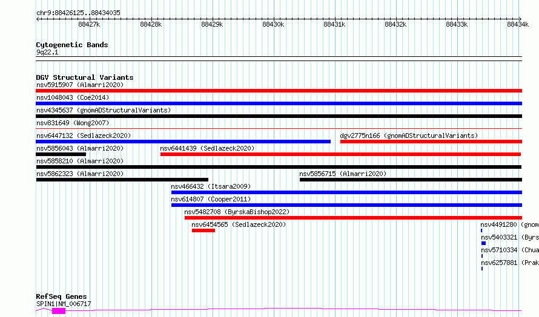
Task: Open nsv4345637 (gnomADStructuralVariants) label
Action: tap(104, 110)
